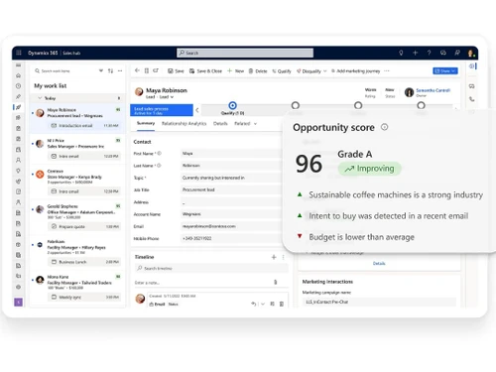Open the Dynamics 365 app launcher grid
The width and height of the screenshot is (496, 372).
tap(19, 53)
